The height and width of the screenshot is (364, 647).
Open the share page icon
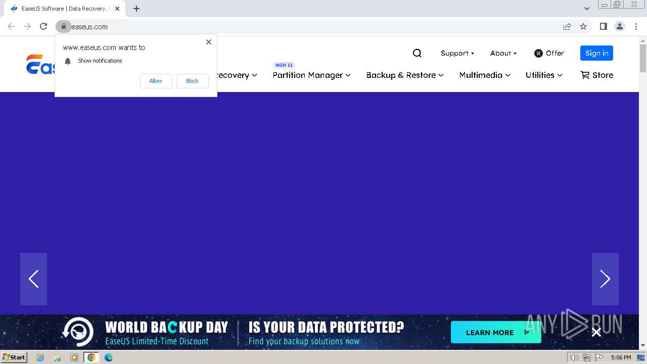coord(567,26)
